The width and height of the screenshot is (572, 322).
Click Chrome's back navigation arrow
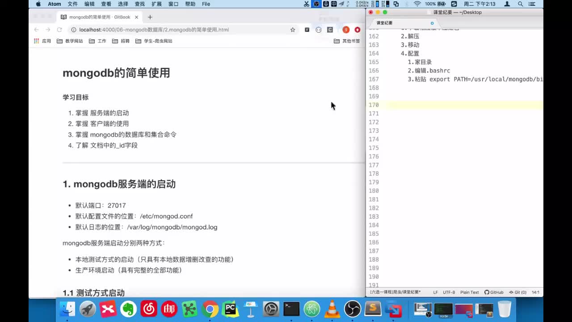37,30
